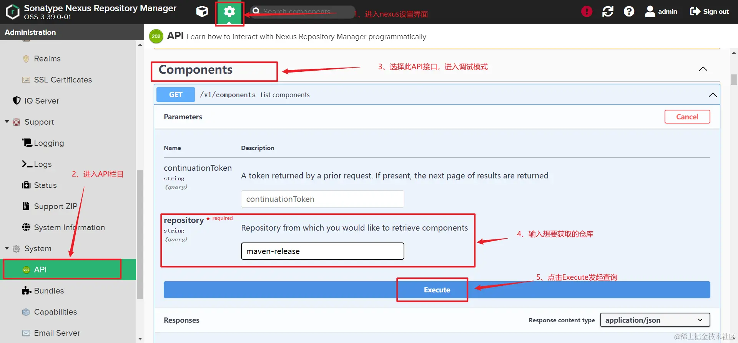The image size is (738, 343).
Task: Click the Email Server envelope icon
Action: 26,333
